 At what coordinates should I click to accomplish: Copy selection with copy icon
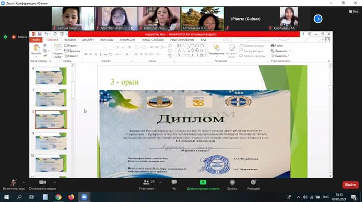[x=45, y=50]
